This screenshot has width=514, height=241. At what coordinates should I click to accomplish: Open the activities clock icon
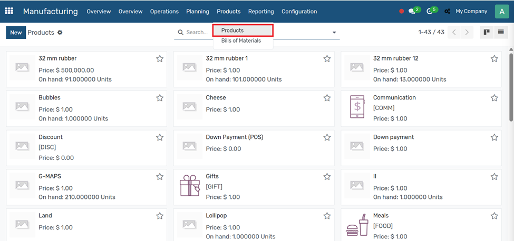[429, 12]
